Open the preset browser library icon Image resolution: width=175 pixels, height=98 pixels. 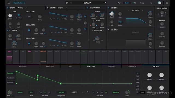tap(67, 3)
